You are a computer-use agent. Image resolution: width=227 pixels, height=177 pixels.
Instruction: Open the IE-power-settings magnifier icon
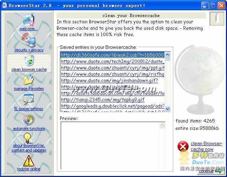[29, 100]
